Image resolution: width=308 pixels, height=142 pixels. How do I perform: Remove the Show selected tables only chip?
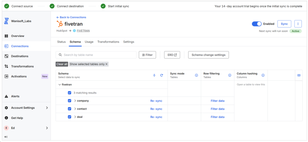pos(106,64)
